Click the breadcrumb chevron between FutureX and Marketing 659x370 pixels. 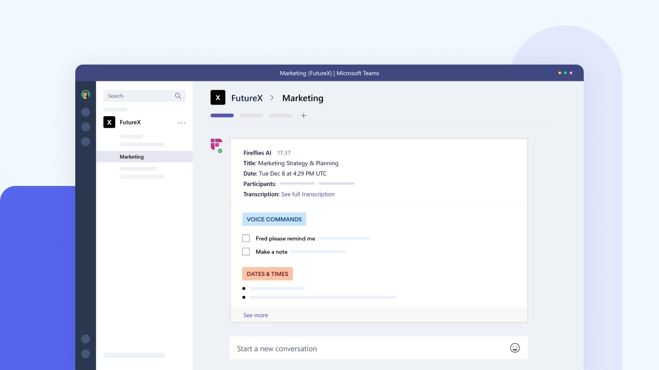[272, 98]
